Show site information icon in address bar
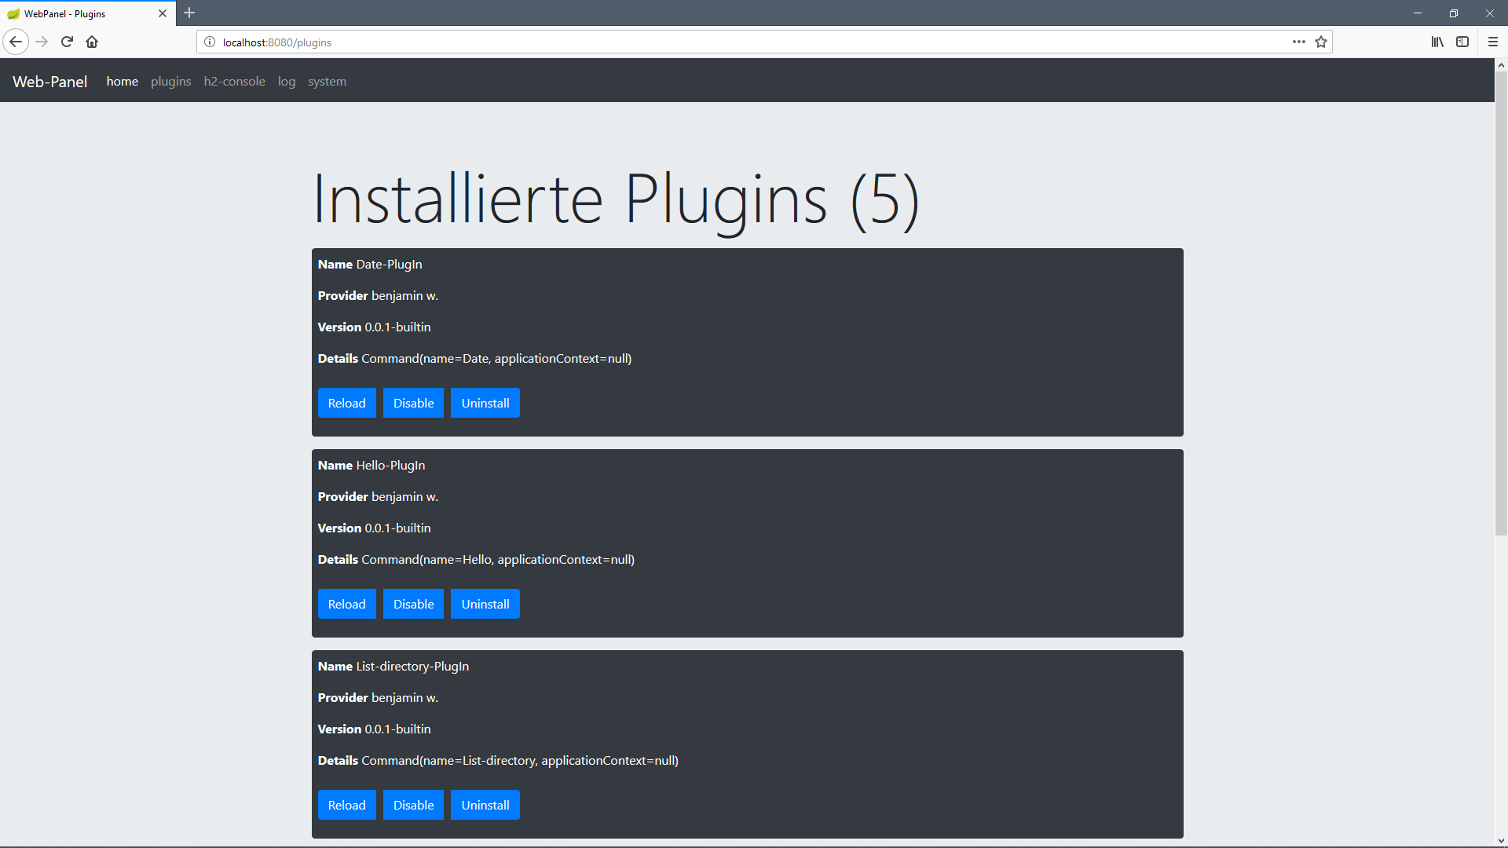Viewport: 1508px width, 848px height. [210, 42]
